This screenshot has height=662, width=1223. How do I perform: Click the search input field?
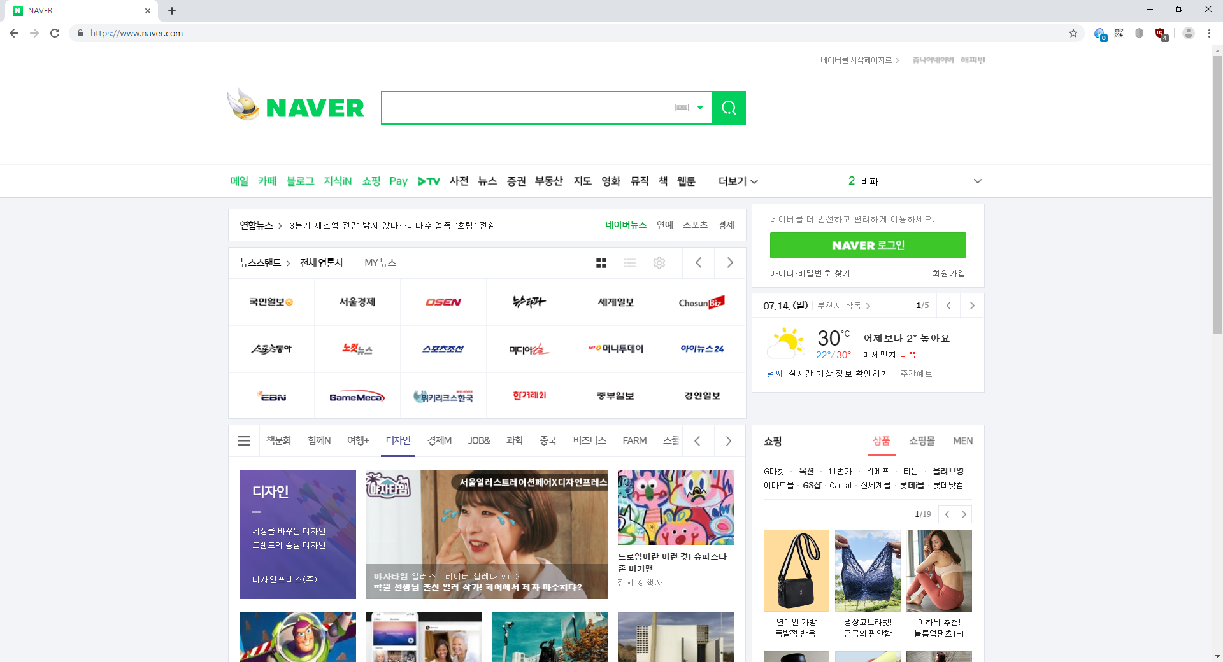529,108
